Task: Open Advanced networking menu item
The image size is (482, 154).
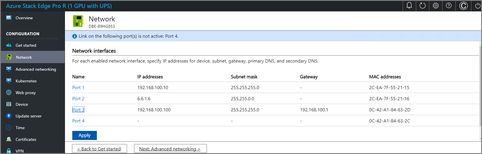Action: coord(36,69)
